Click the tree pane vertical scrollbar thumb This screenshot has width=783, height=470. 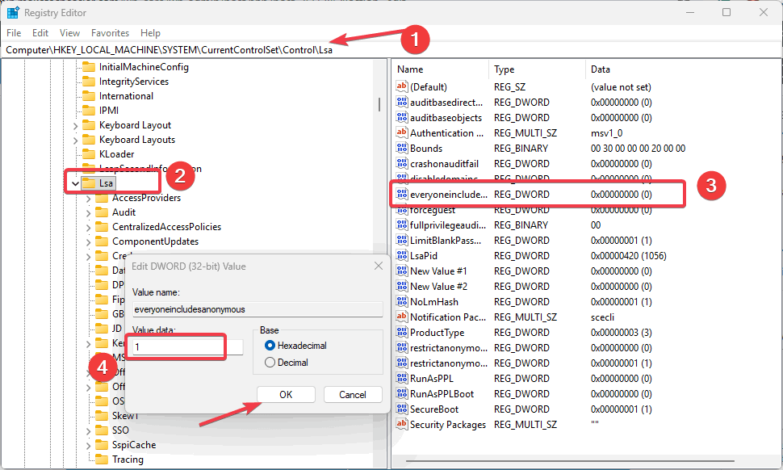click(x=379, y=104)
